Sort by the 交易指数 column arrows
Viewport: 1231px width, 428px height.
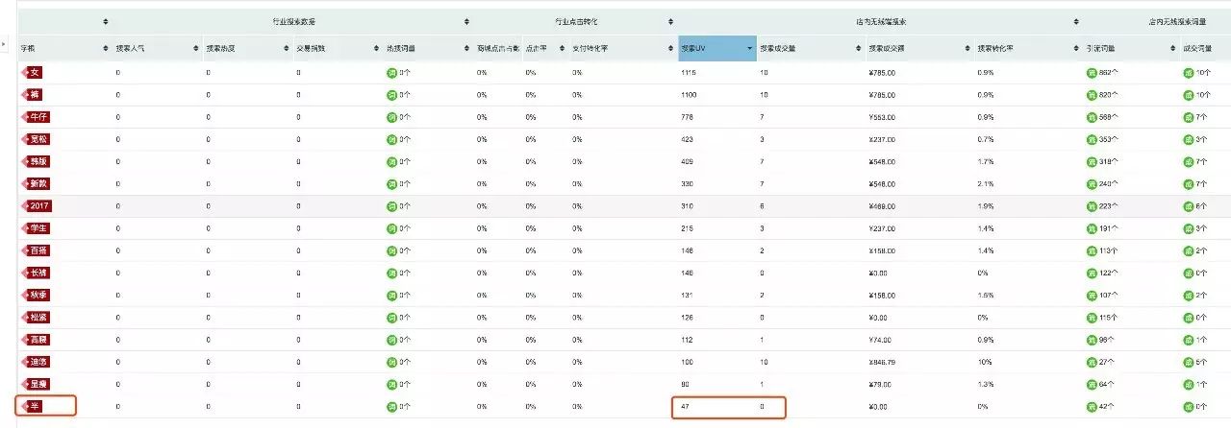[376, 48]
